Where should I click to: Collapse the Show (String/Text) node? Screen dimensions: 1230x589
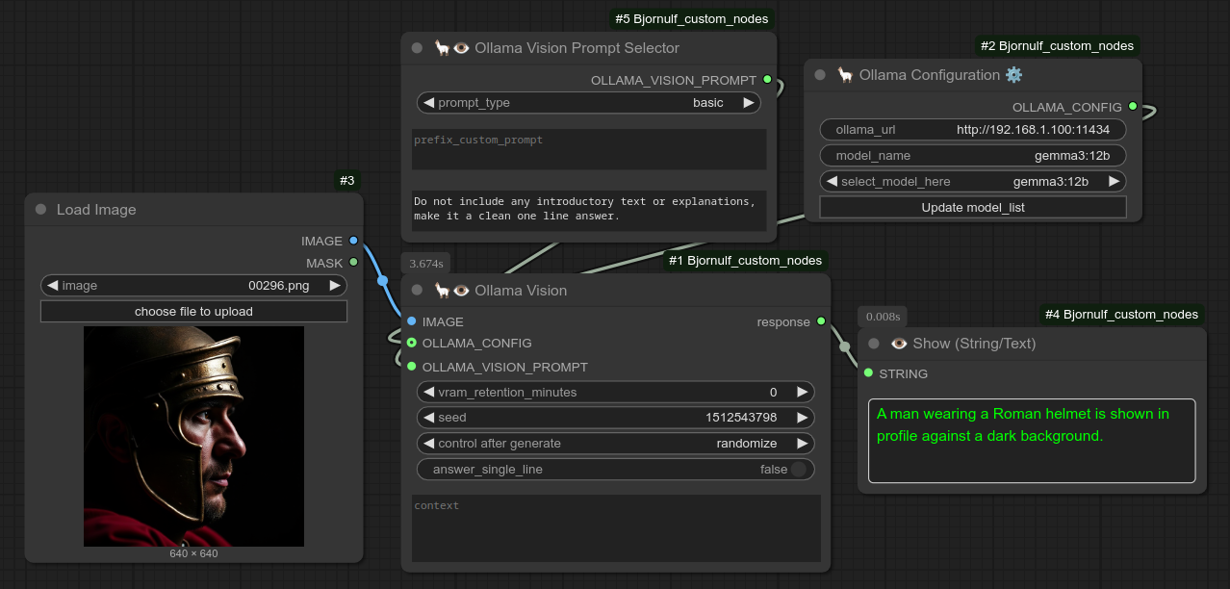pos(874,344)
